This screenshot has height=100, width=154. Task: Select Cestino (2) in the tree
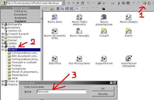(x=15, y=31)
